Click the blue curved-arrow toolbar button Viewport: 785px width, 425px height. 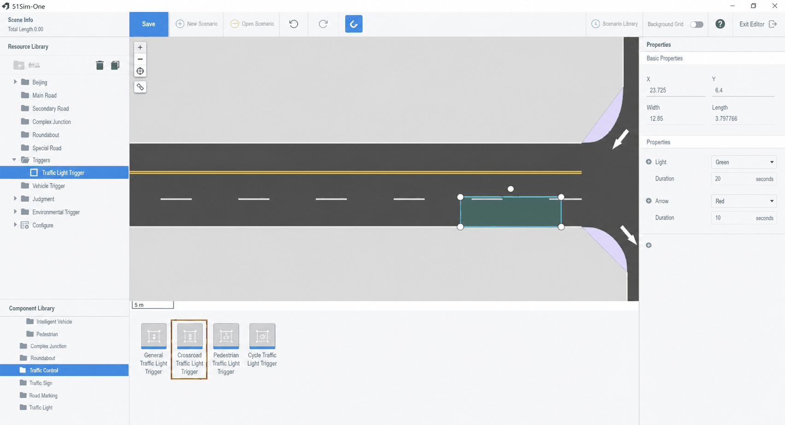(x=354, y=24)
